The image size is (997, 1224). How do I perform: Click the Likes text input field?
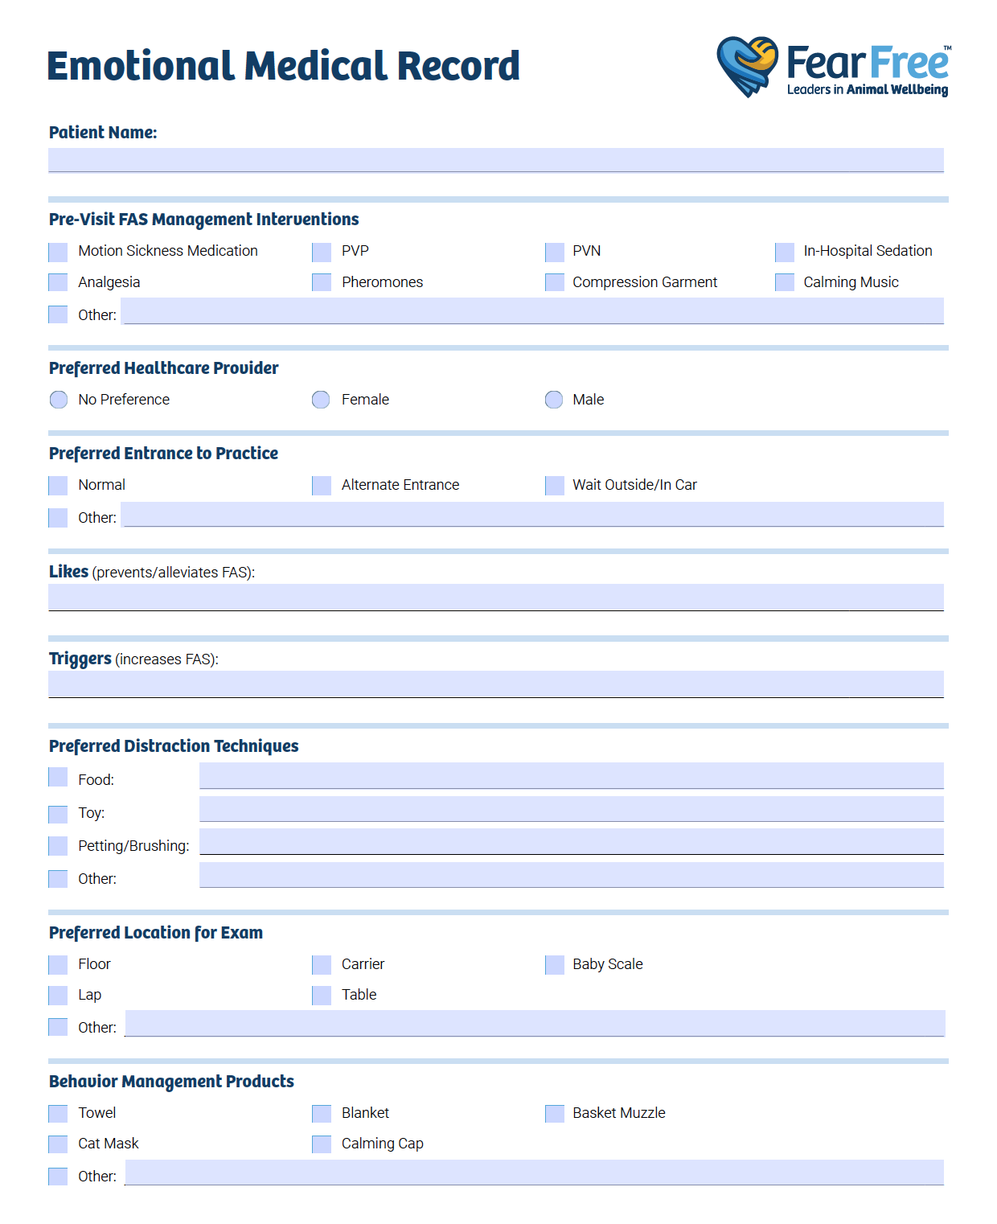(495, 597)
